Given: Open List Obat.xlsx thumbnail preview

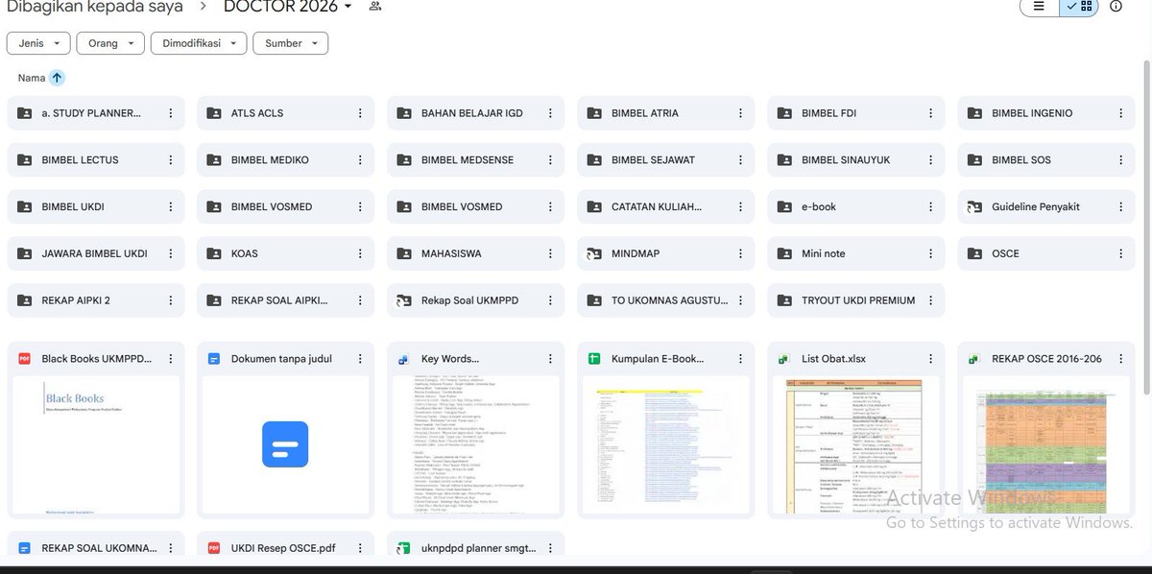Looking at the screenshot, I should 856,445.
